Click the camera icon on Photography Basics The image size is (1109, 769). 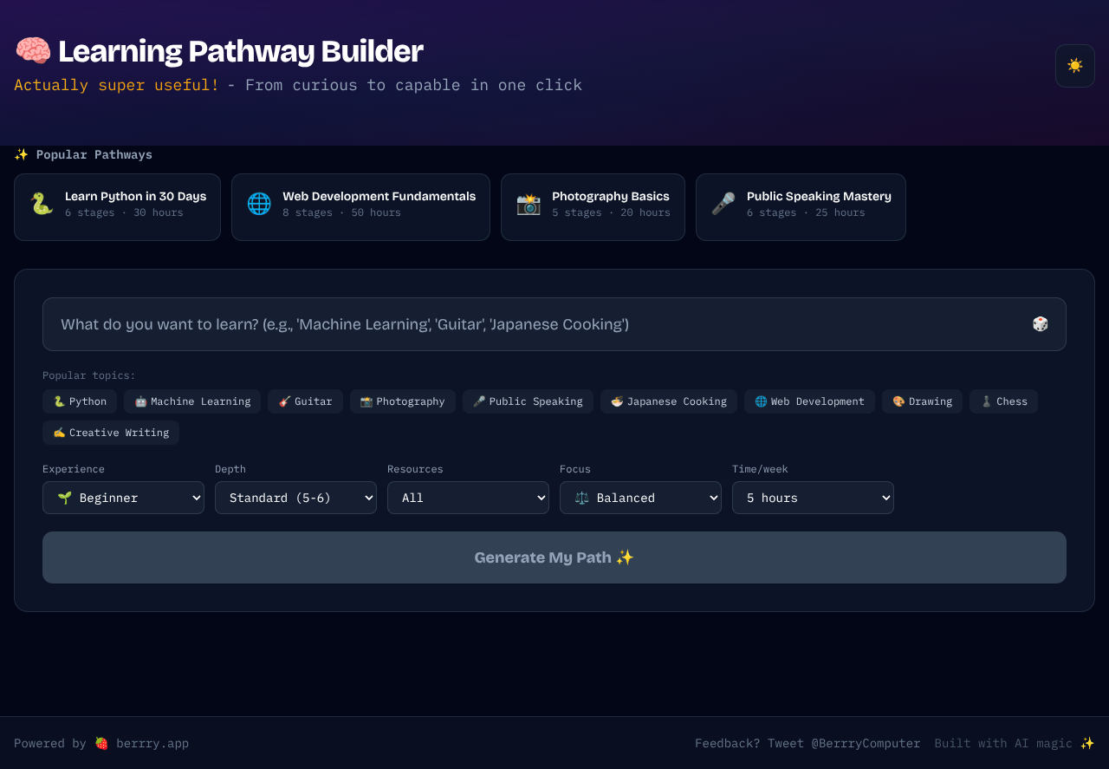click(529, 205)
